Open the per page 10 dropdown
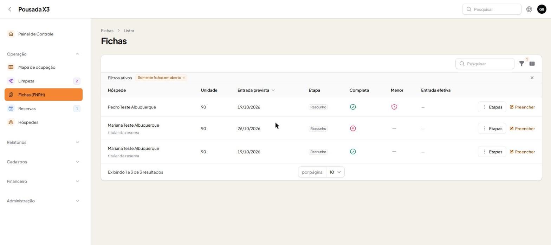Viewport: 551px width, 245px height. point(335,172)
